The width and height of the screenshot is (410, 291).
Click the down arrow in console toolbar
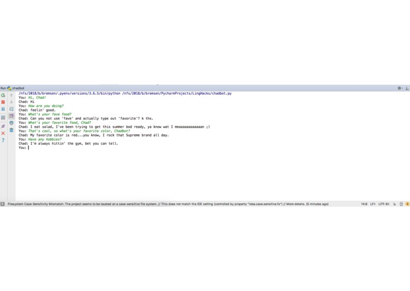point(11,102)
